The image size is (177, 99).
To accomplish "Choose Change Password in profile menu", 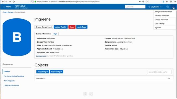I will pyautogui.click(x=161, y=20).
